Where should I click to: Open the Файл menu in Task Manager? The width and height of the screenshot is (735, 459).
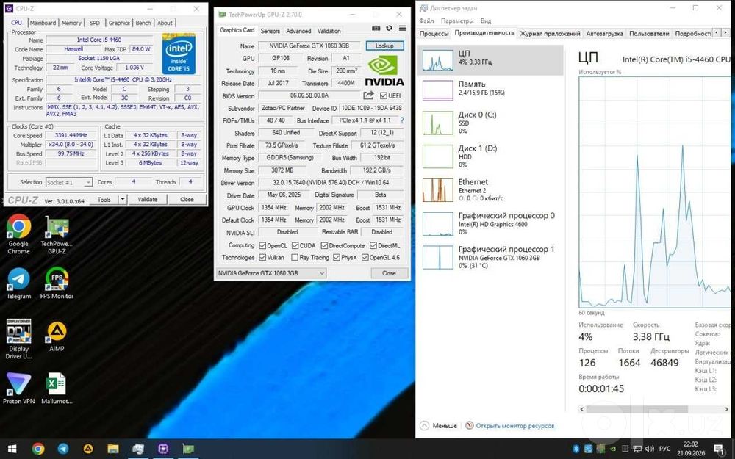click(426, 21)
